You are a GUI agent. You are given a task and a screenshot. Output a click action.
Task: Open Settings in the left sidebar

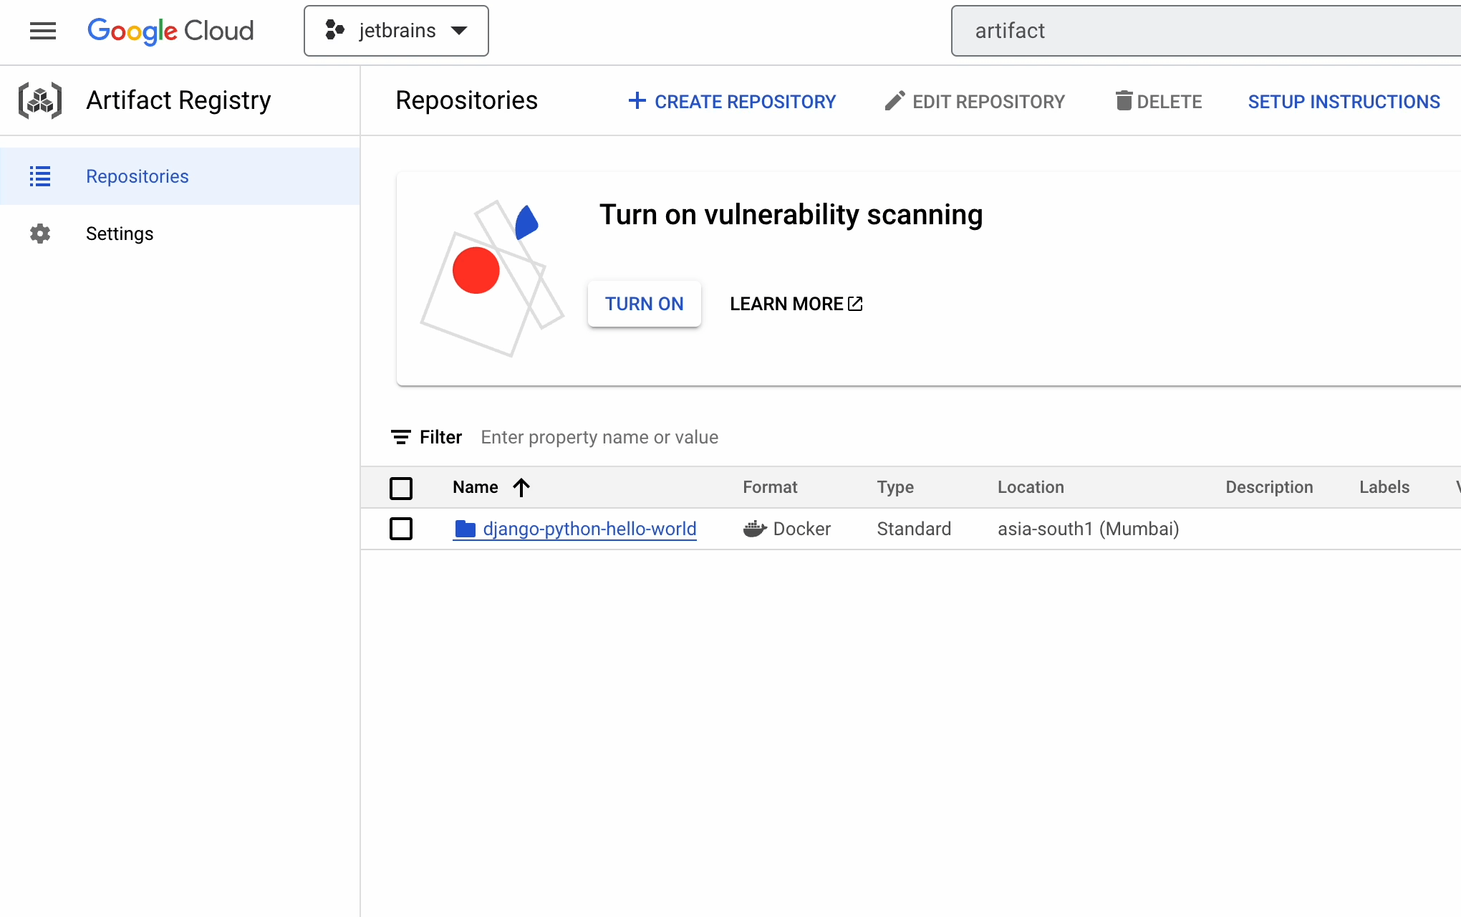click(120, 234)
